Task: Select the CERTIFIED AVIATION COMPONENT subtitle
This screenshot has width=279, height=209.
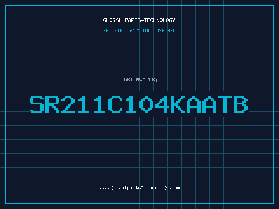Action: [139, 31]
